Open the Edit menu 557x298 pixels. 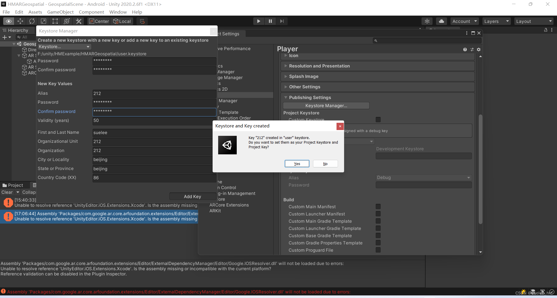pyautogui.click(x=19, y=12)
